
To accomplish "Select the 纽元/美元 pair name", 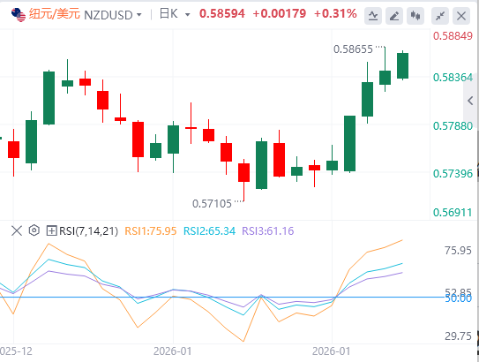I will (x=55, y=14).
